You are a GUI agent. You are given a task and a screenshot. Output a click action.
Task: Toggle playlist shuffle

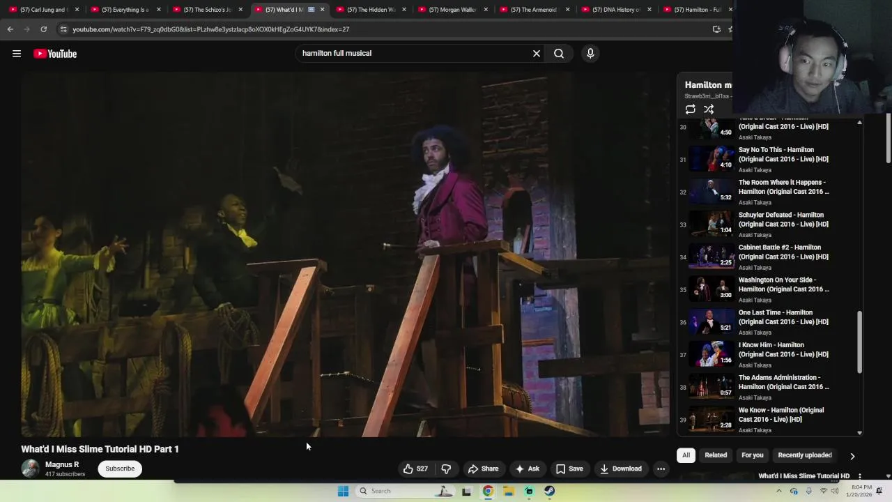pyautogui.click(x=709, y=109)
